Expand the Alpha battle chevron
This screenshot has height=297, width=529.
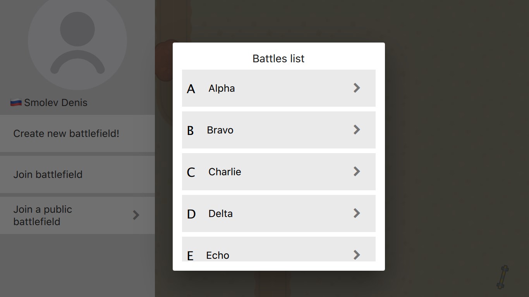coord(357,88)
